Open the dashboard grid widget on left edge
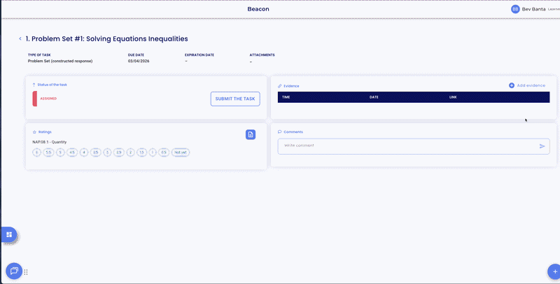This screenshot has height=284, width=560. (9, 235)
